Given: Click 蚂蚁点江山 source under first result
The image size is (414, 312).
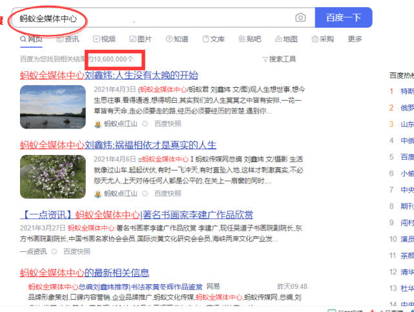Looking at the screenshot, I should click(121, 123).
